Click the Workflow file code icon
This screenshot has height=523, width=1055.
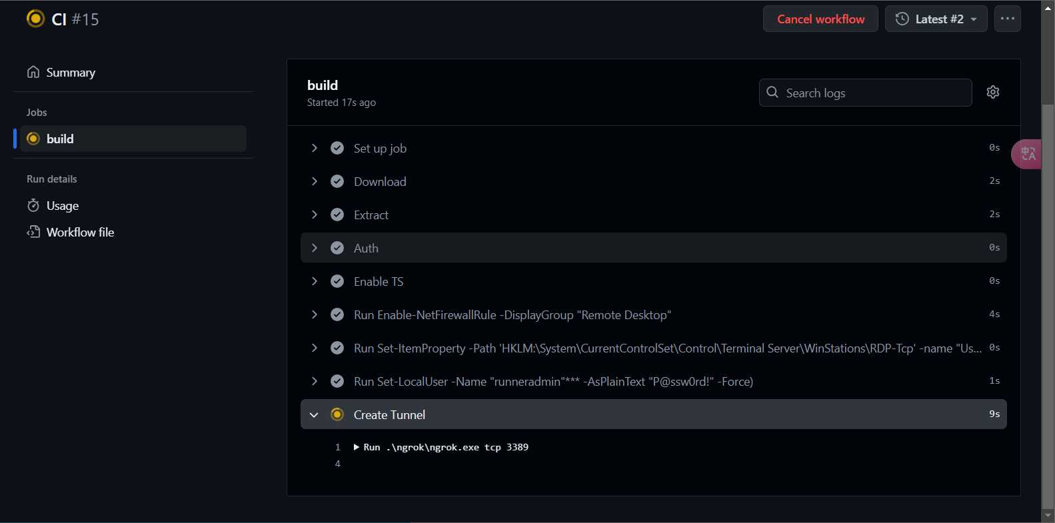coord(33,232)
